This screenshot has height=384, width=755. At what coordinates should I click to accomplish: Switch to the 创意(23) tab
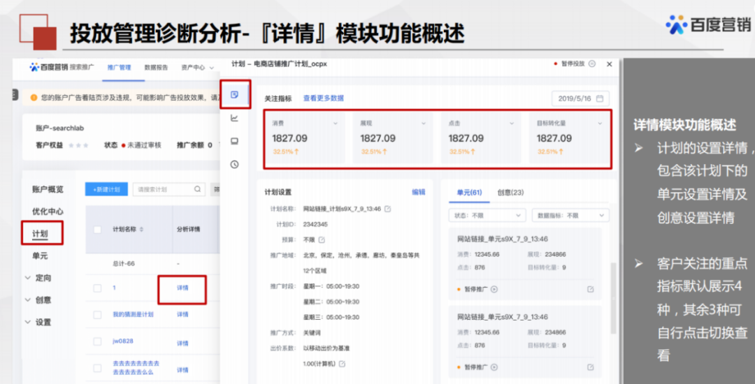point(510,193)
